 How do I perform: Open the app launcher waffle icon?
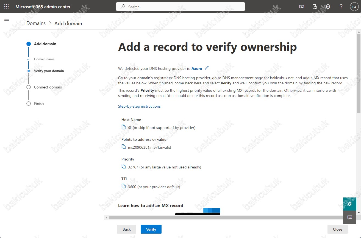pyautogui.click(x=7, y=7)
